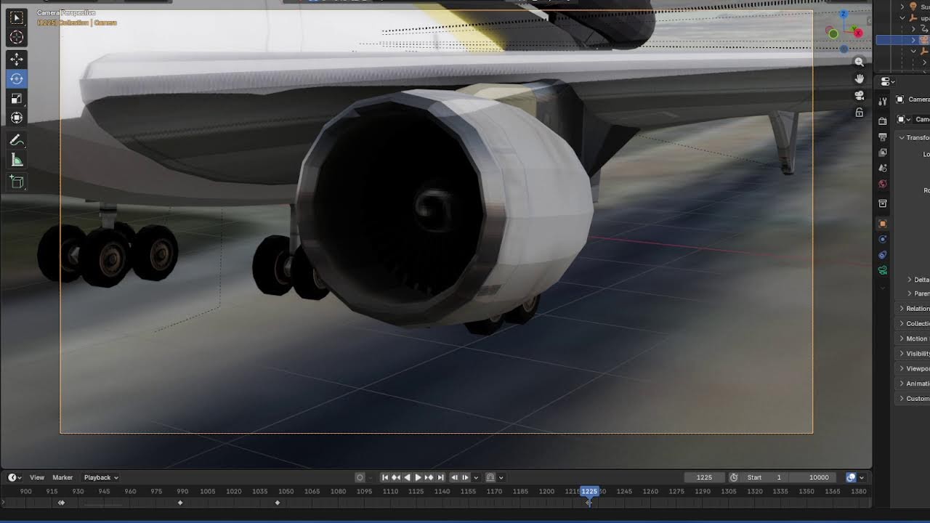Image resolution: width=930 pixels, height=523 pixels.
Task: Open the Object Data camera tab
Action: point(883,270)
